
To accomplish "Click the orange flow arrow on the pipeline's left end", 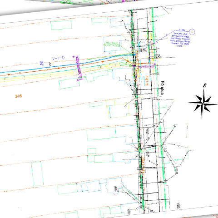I will click(9, 74).
